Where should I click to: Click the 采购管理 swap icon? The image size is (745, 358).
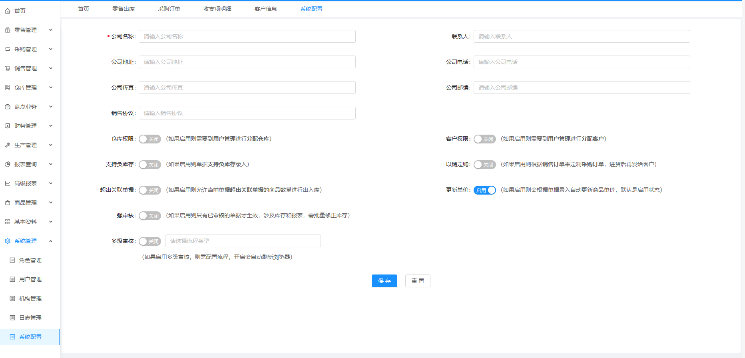(x=8, y=49)
